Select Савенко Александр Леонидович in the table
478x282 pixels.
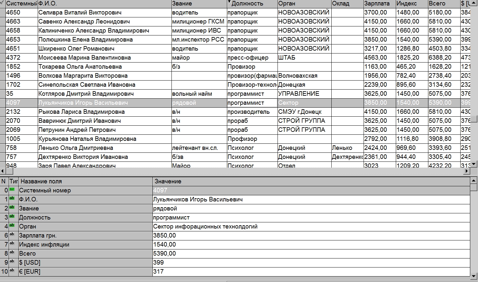[84, 22]
